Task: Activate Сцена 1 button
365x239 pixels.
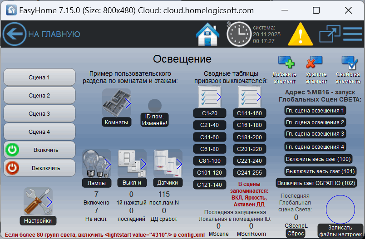Action: coord(39,78)
